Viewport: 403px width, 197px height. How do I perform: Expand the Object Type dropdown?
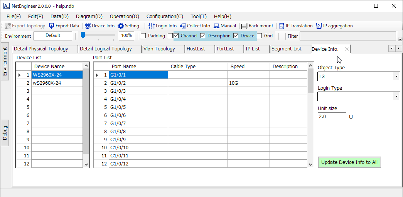(x=396, y=77)
